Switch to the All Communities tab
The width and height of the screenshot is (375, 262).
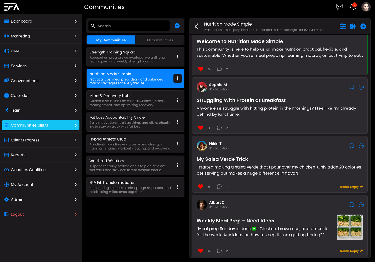pyautogui.click(x=160, y=40)
